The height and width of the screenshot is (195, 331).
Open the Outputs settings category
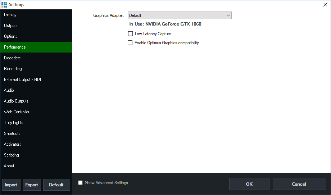(x=36, y=26)
